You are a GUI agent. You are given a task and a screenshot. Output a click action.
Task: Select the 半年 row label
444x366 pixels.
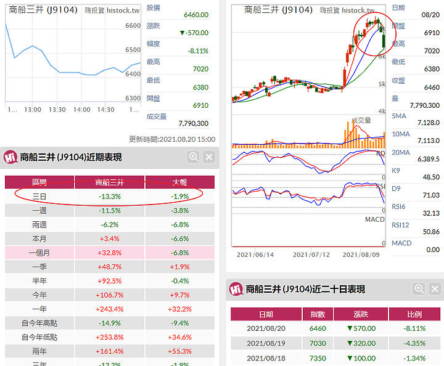[39, 281]
